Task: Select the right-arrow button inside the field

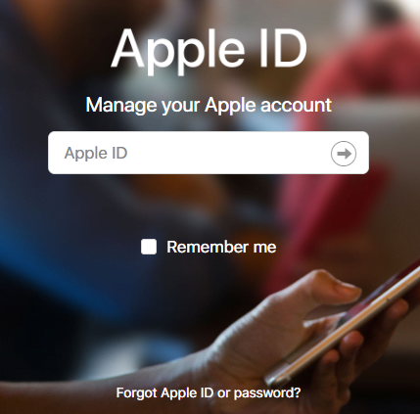Action: [344, 154]
